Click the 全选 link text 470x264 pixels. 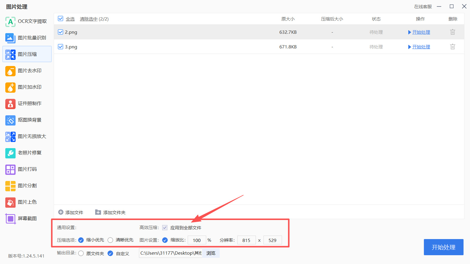pos(70,19)
